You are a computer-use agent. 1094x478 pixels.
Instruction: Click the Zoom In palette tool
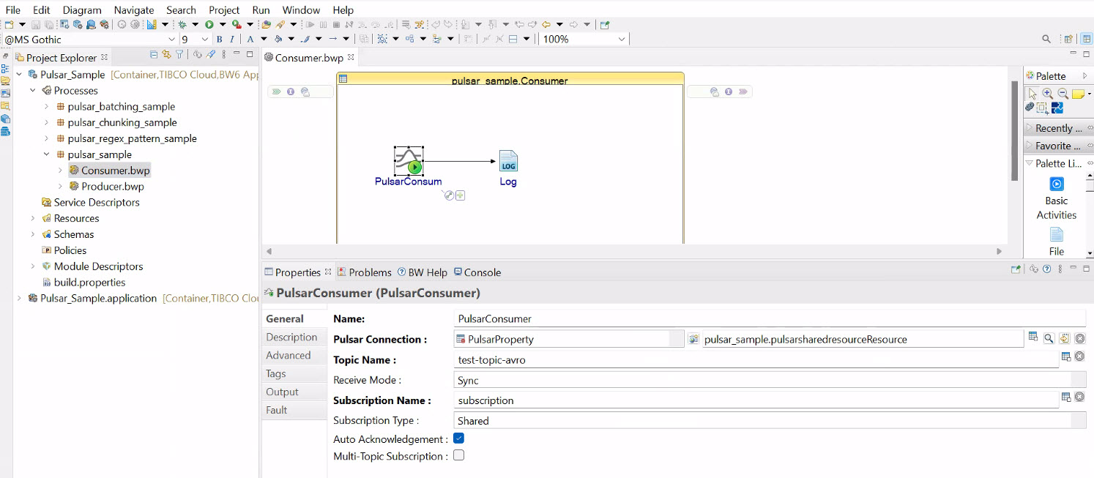coord(1047,94)
